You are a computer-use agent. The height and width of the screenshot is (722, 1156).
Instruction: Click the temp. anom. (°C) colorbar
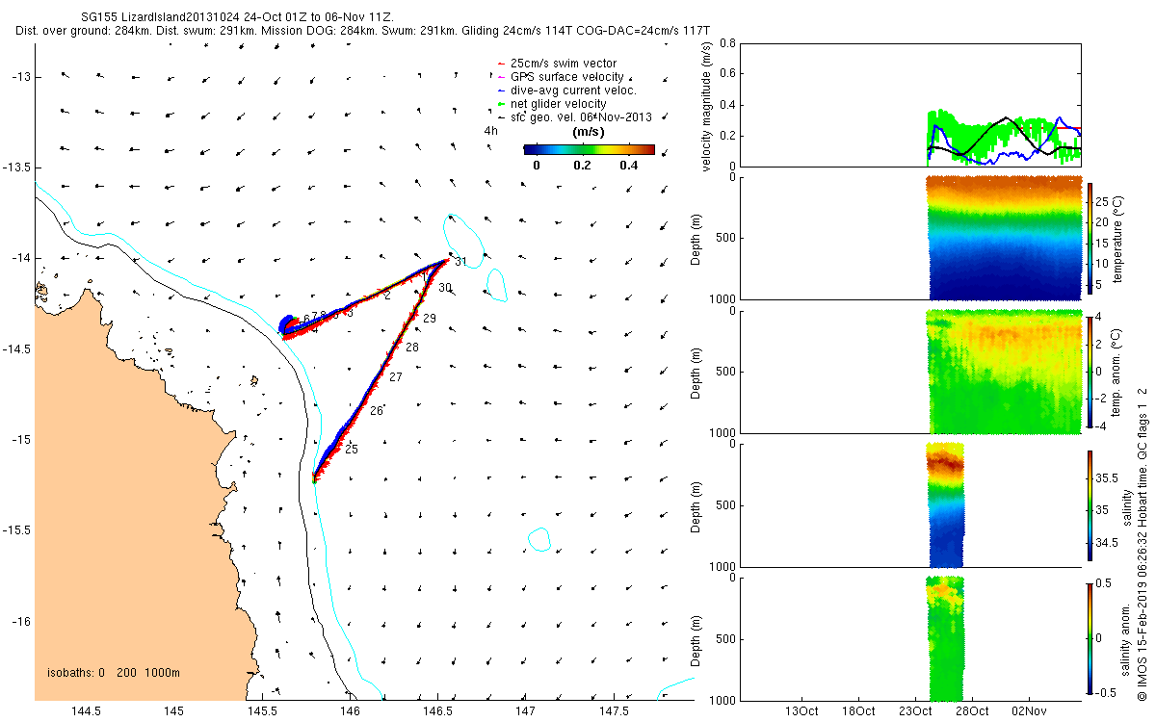coord(1092,371)
